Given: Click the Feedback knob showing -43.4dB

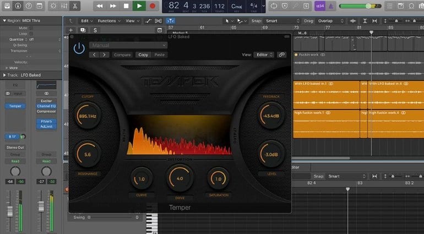Looking at the screenshot, I should [x=271, y=116].
